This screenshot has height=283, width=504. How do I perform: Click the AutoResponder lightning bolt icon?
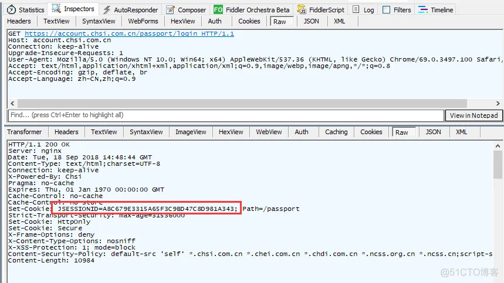click(107, 10)
